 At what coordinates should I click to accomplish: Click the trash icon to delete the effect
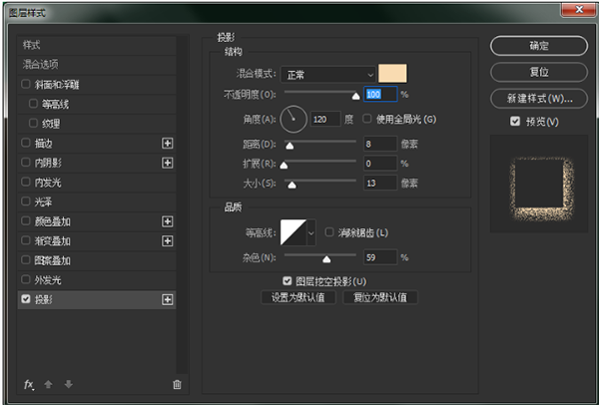click(177, 384)
